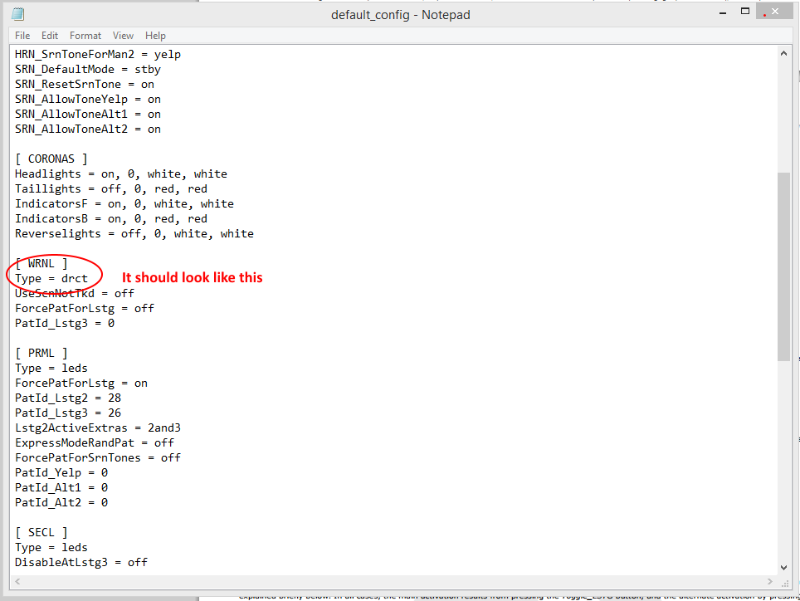Click the Notepad icon in title bar

(18, 14)
